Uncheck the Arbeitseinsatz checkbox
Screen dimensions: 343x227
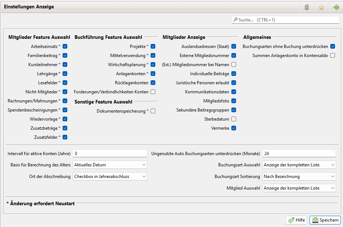click(x=65, y=46)
